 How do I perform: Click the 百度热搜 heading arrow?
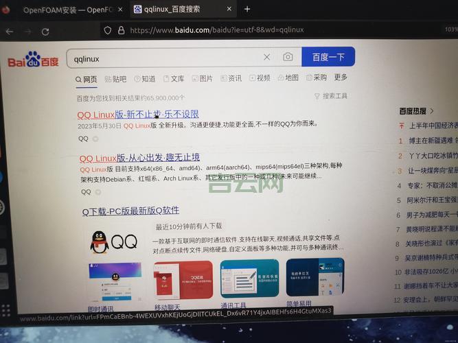(432, 111)
